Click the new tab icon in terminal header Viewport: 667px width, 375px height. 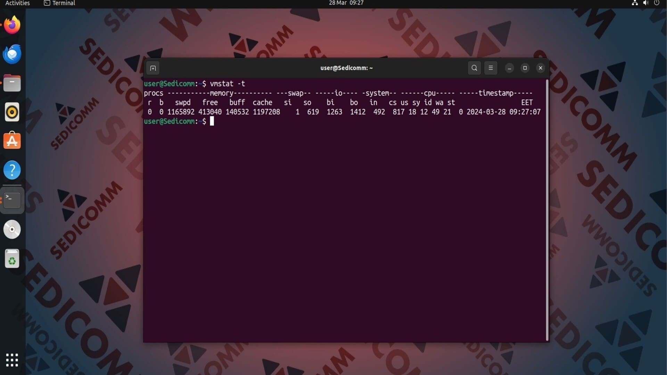[153, 68]
